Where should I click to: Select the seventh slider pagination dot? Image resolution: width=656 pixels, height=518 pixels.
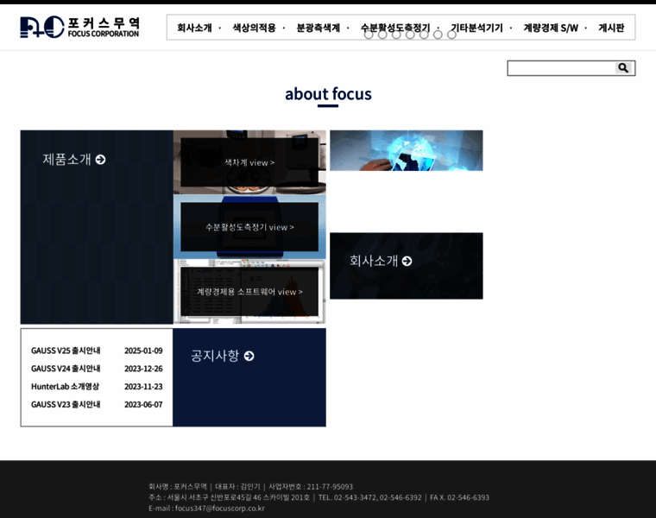[x=451, y=35]
